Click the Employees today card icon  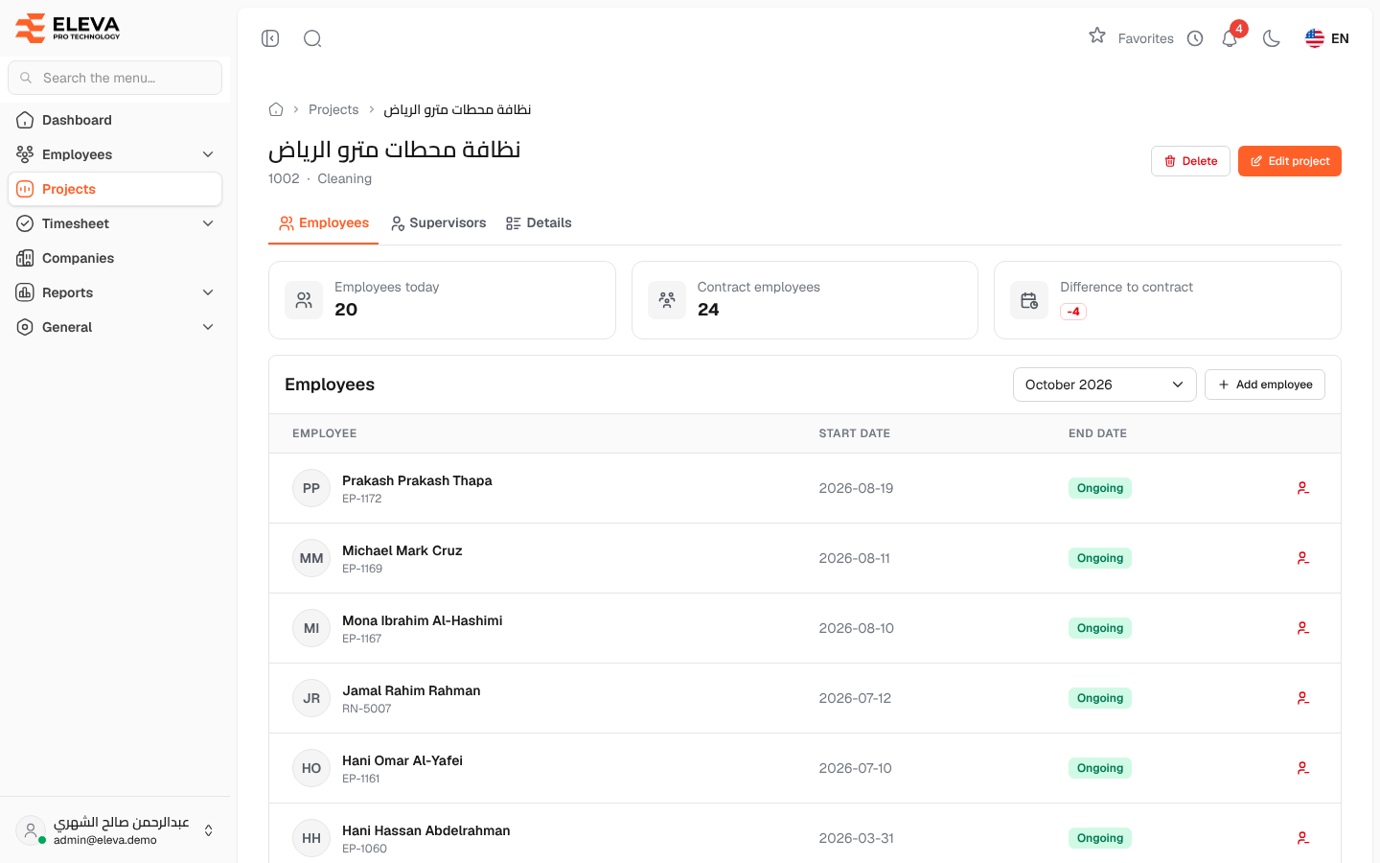(304, 300)
